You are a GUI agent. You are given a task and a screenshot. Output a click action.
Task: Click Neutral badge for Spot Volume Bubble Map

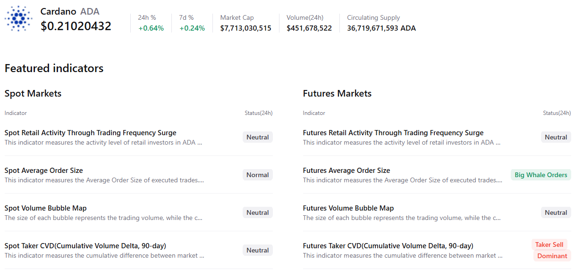(258, 212)
